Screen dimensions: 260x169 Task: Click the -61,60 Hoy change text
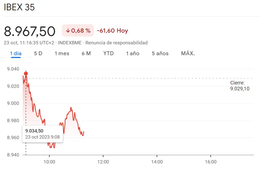112,31
